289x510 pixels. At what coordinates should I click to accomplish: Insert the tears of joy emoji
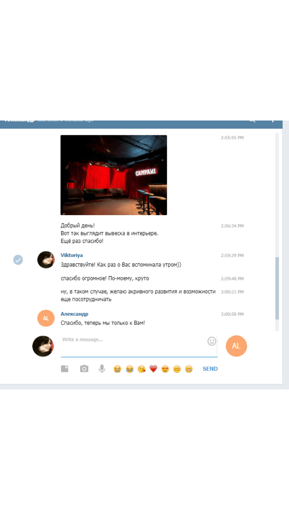(129, 369)
